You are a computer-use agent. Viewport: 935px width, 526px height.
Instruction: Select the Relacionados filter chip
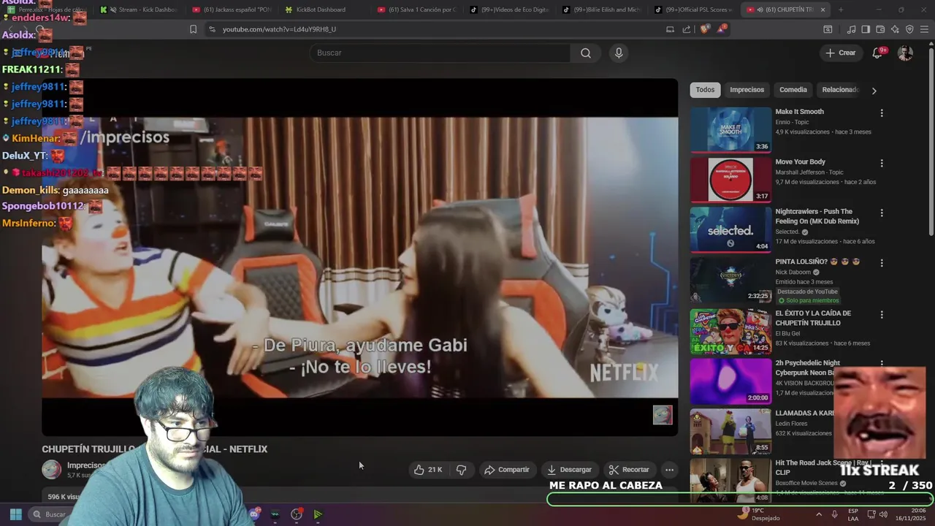pos(840,90)
